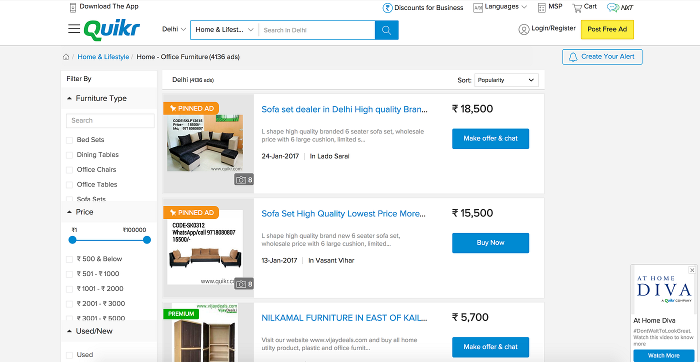The image size is (700, 362).
Task: Click Buy Now for ₹15,500 sofa
Action: tap(490, 243)
